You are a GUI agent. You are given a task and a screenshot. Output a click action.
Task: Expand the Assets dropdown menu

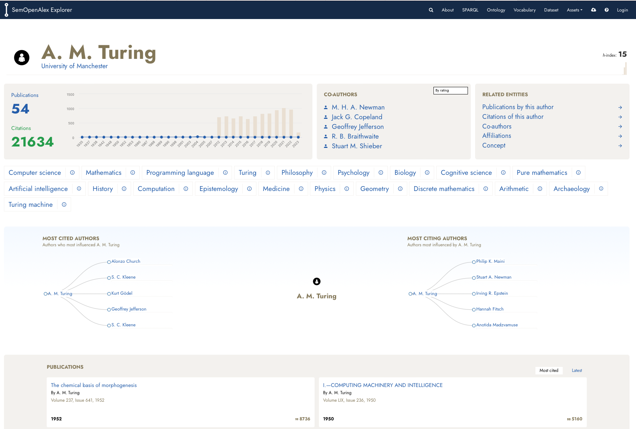574,10
